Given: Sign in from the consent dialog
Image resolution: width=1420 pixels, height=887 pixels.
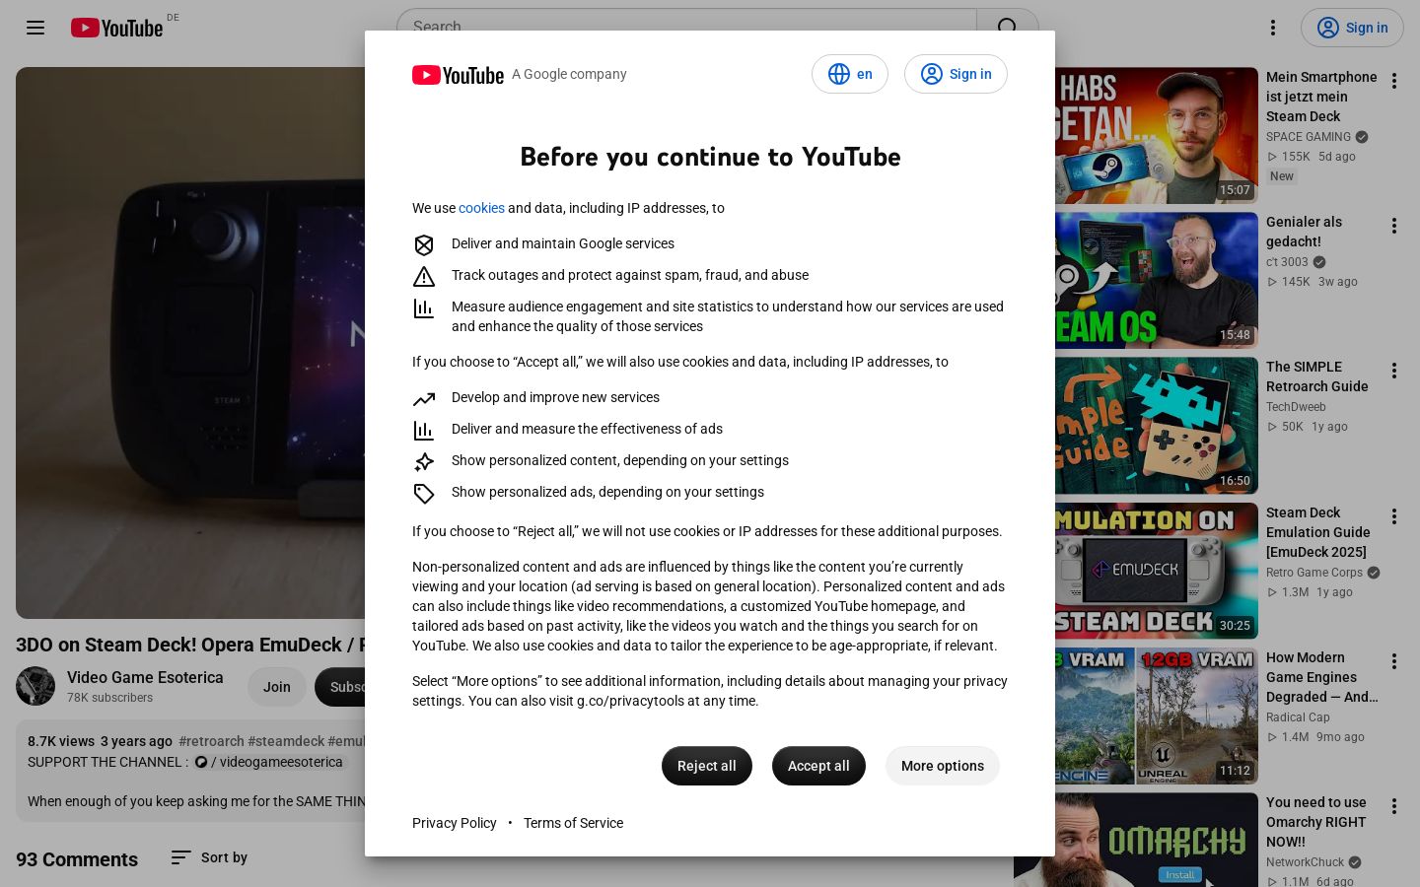Looking at the screenshot, I should (x=956, y=74).
